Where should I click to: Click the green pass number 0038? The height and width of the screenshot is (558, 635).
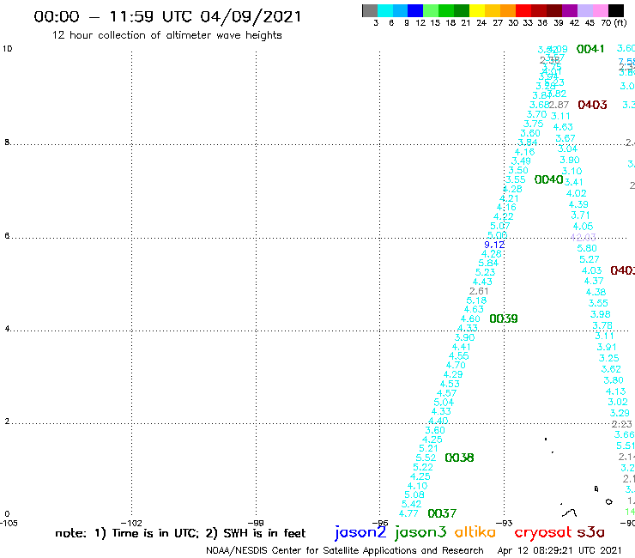click(x=459, y=458)
